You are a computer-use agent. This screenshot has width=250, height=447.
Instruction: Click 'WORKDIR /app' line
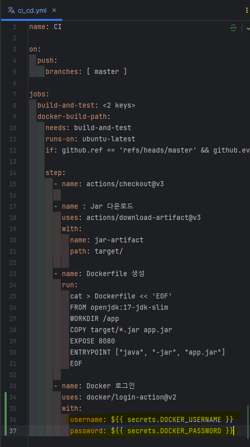pos(94,319)
